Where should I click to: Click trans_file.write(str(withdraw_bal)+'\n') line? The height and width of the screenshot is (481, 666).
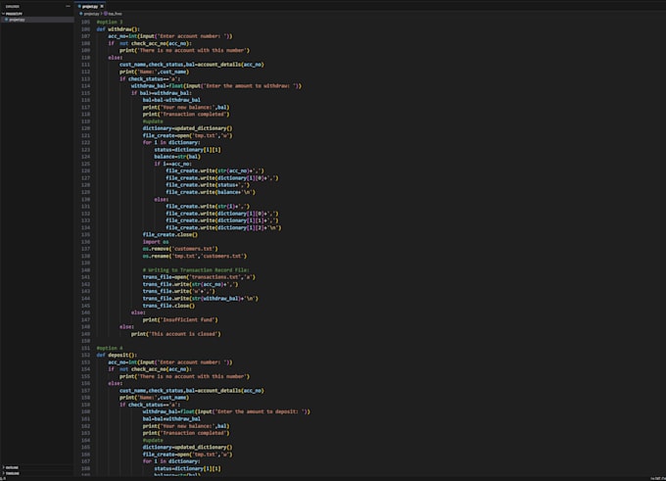point(201,299)
